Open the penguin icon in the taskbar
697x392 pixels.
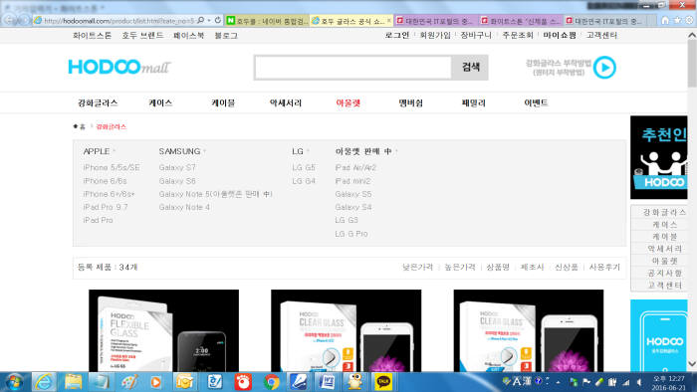[x=354, y=382]
